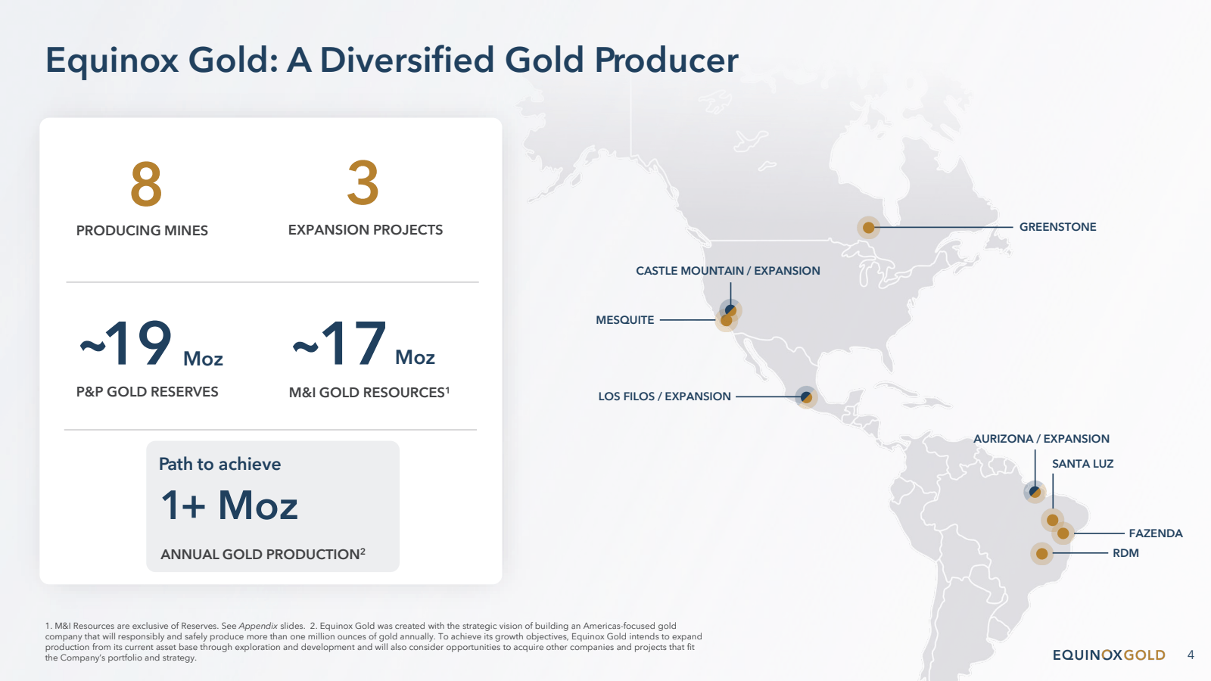Click the EQUINOXGOLD logo
This screenshot has height=681, width=1211.
1109,655
